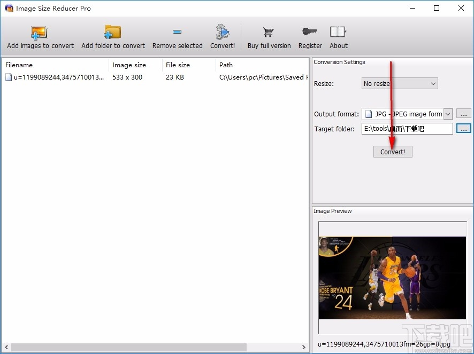
Task: Click the Add images to convert icon
Action: point(39,32)
